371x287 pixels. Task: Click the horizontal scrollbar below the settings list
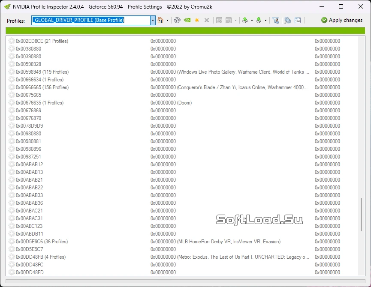185,281
